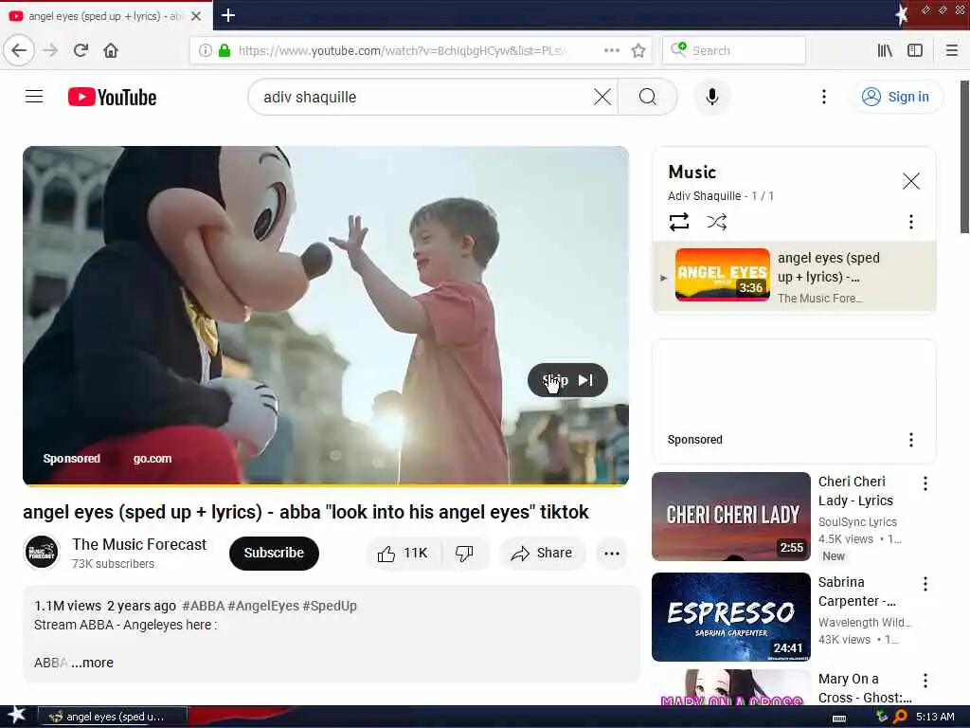Open Music playlist options three-dot menu
Screen dimensions: 970x728
pos(910,222)
